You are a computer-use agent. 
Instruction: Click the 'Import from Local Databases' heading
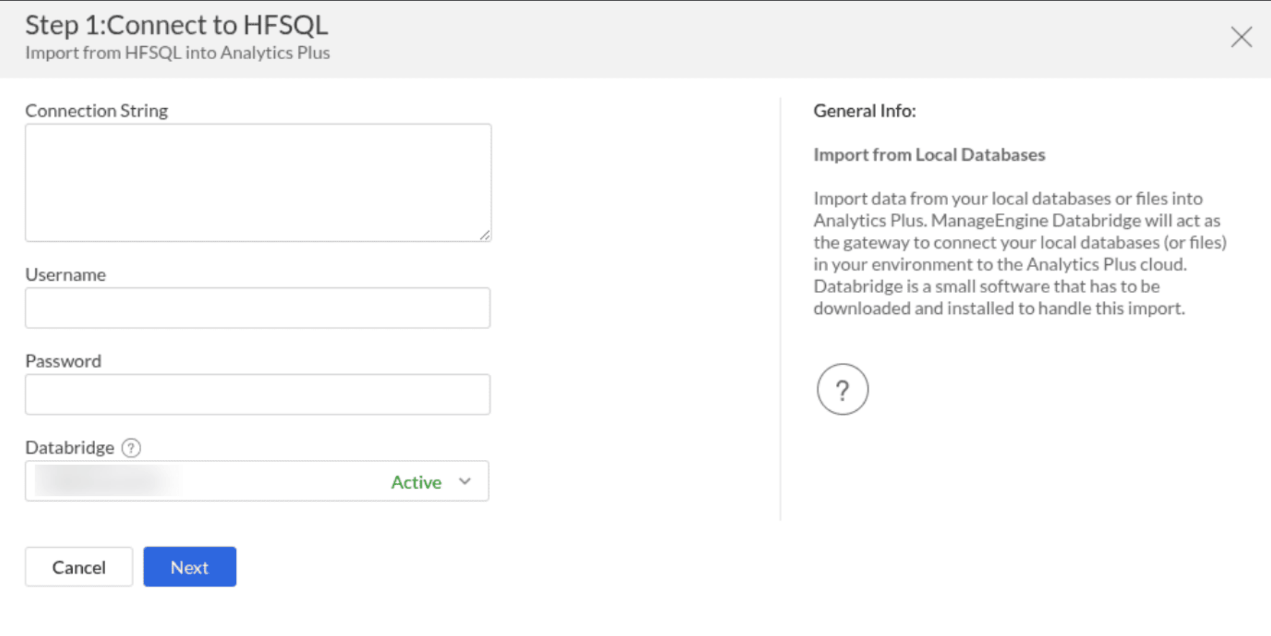(929, 154)
